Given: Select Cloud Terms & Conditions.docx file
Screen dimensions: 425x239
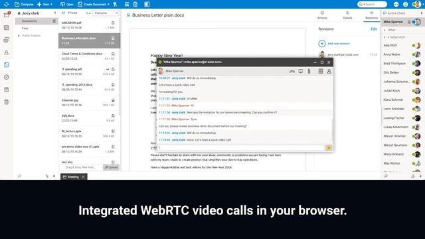Looking at the screenshot, I should (x=88, y=56).
